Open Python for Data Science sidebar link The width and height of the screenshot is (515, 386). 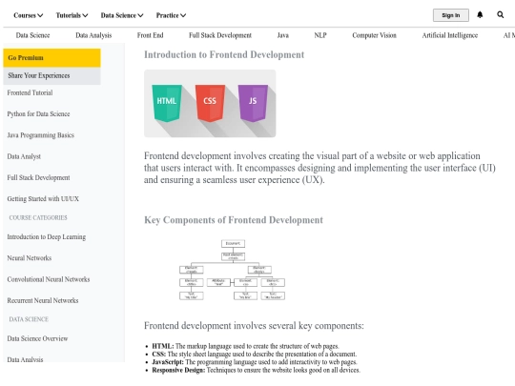38,114
